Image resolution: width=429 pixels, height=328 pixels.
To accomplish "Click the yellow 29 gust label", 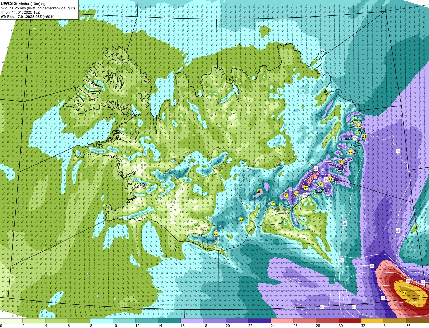I will click(351, 152).
